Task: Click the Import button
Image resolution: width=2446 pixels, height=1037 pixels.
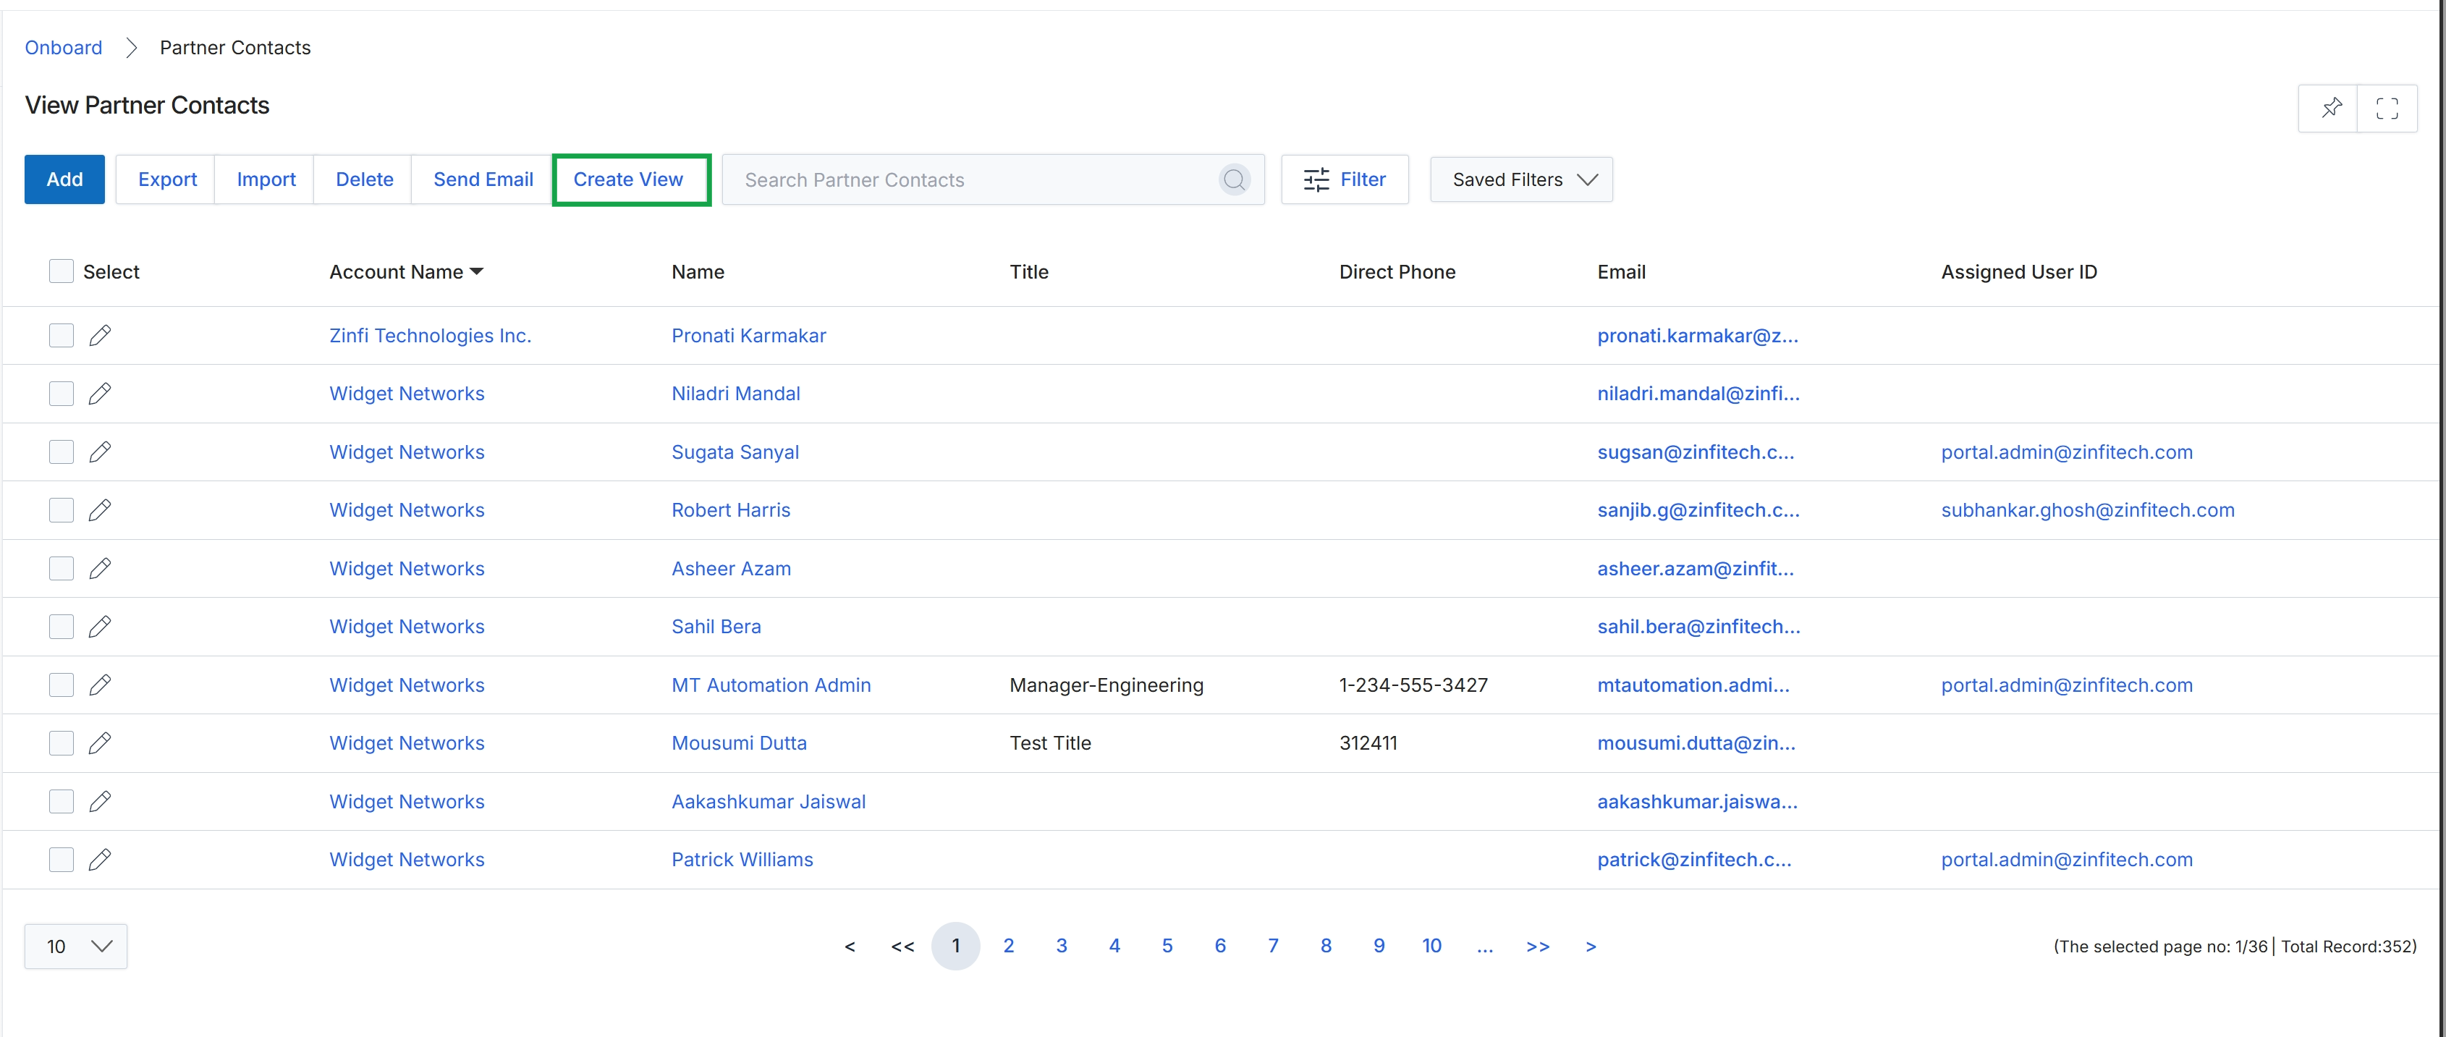Action: (266, 179)
